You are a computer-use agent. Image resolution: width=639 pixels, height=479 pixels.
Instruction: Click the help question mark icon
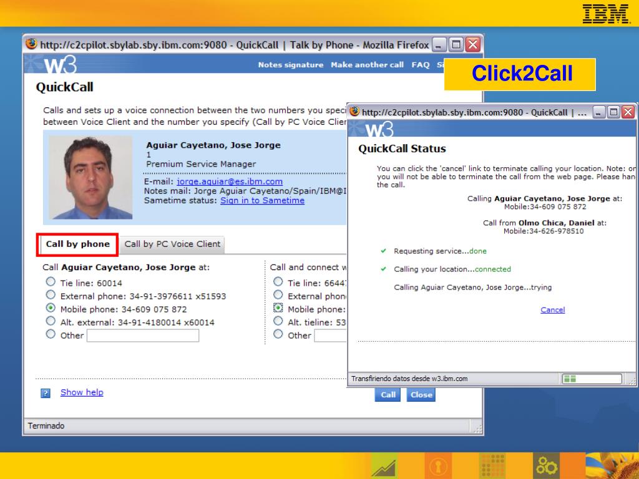point(45,393)
